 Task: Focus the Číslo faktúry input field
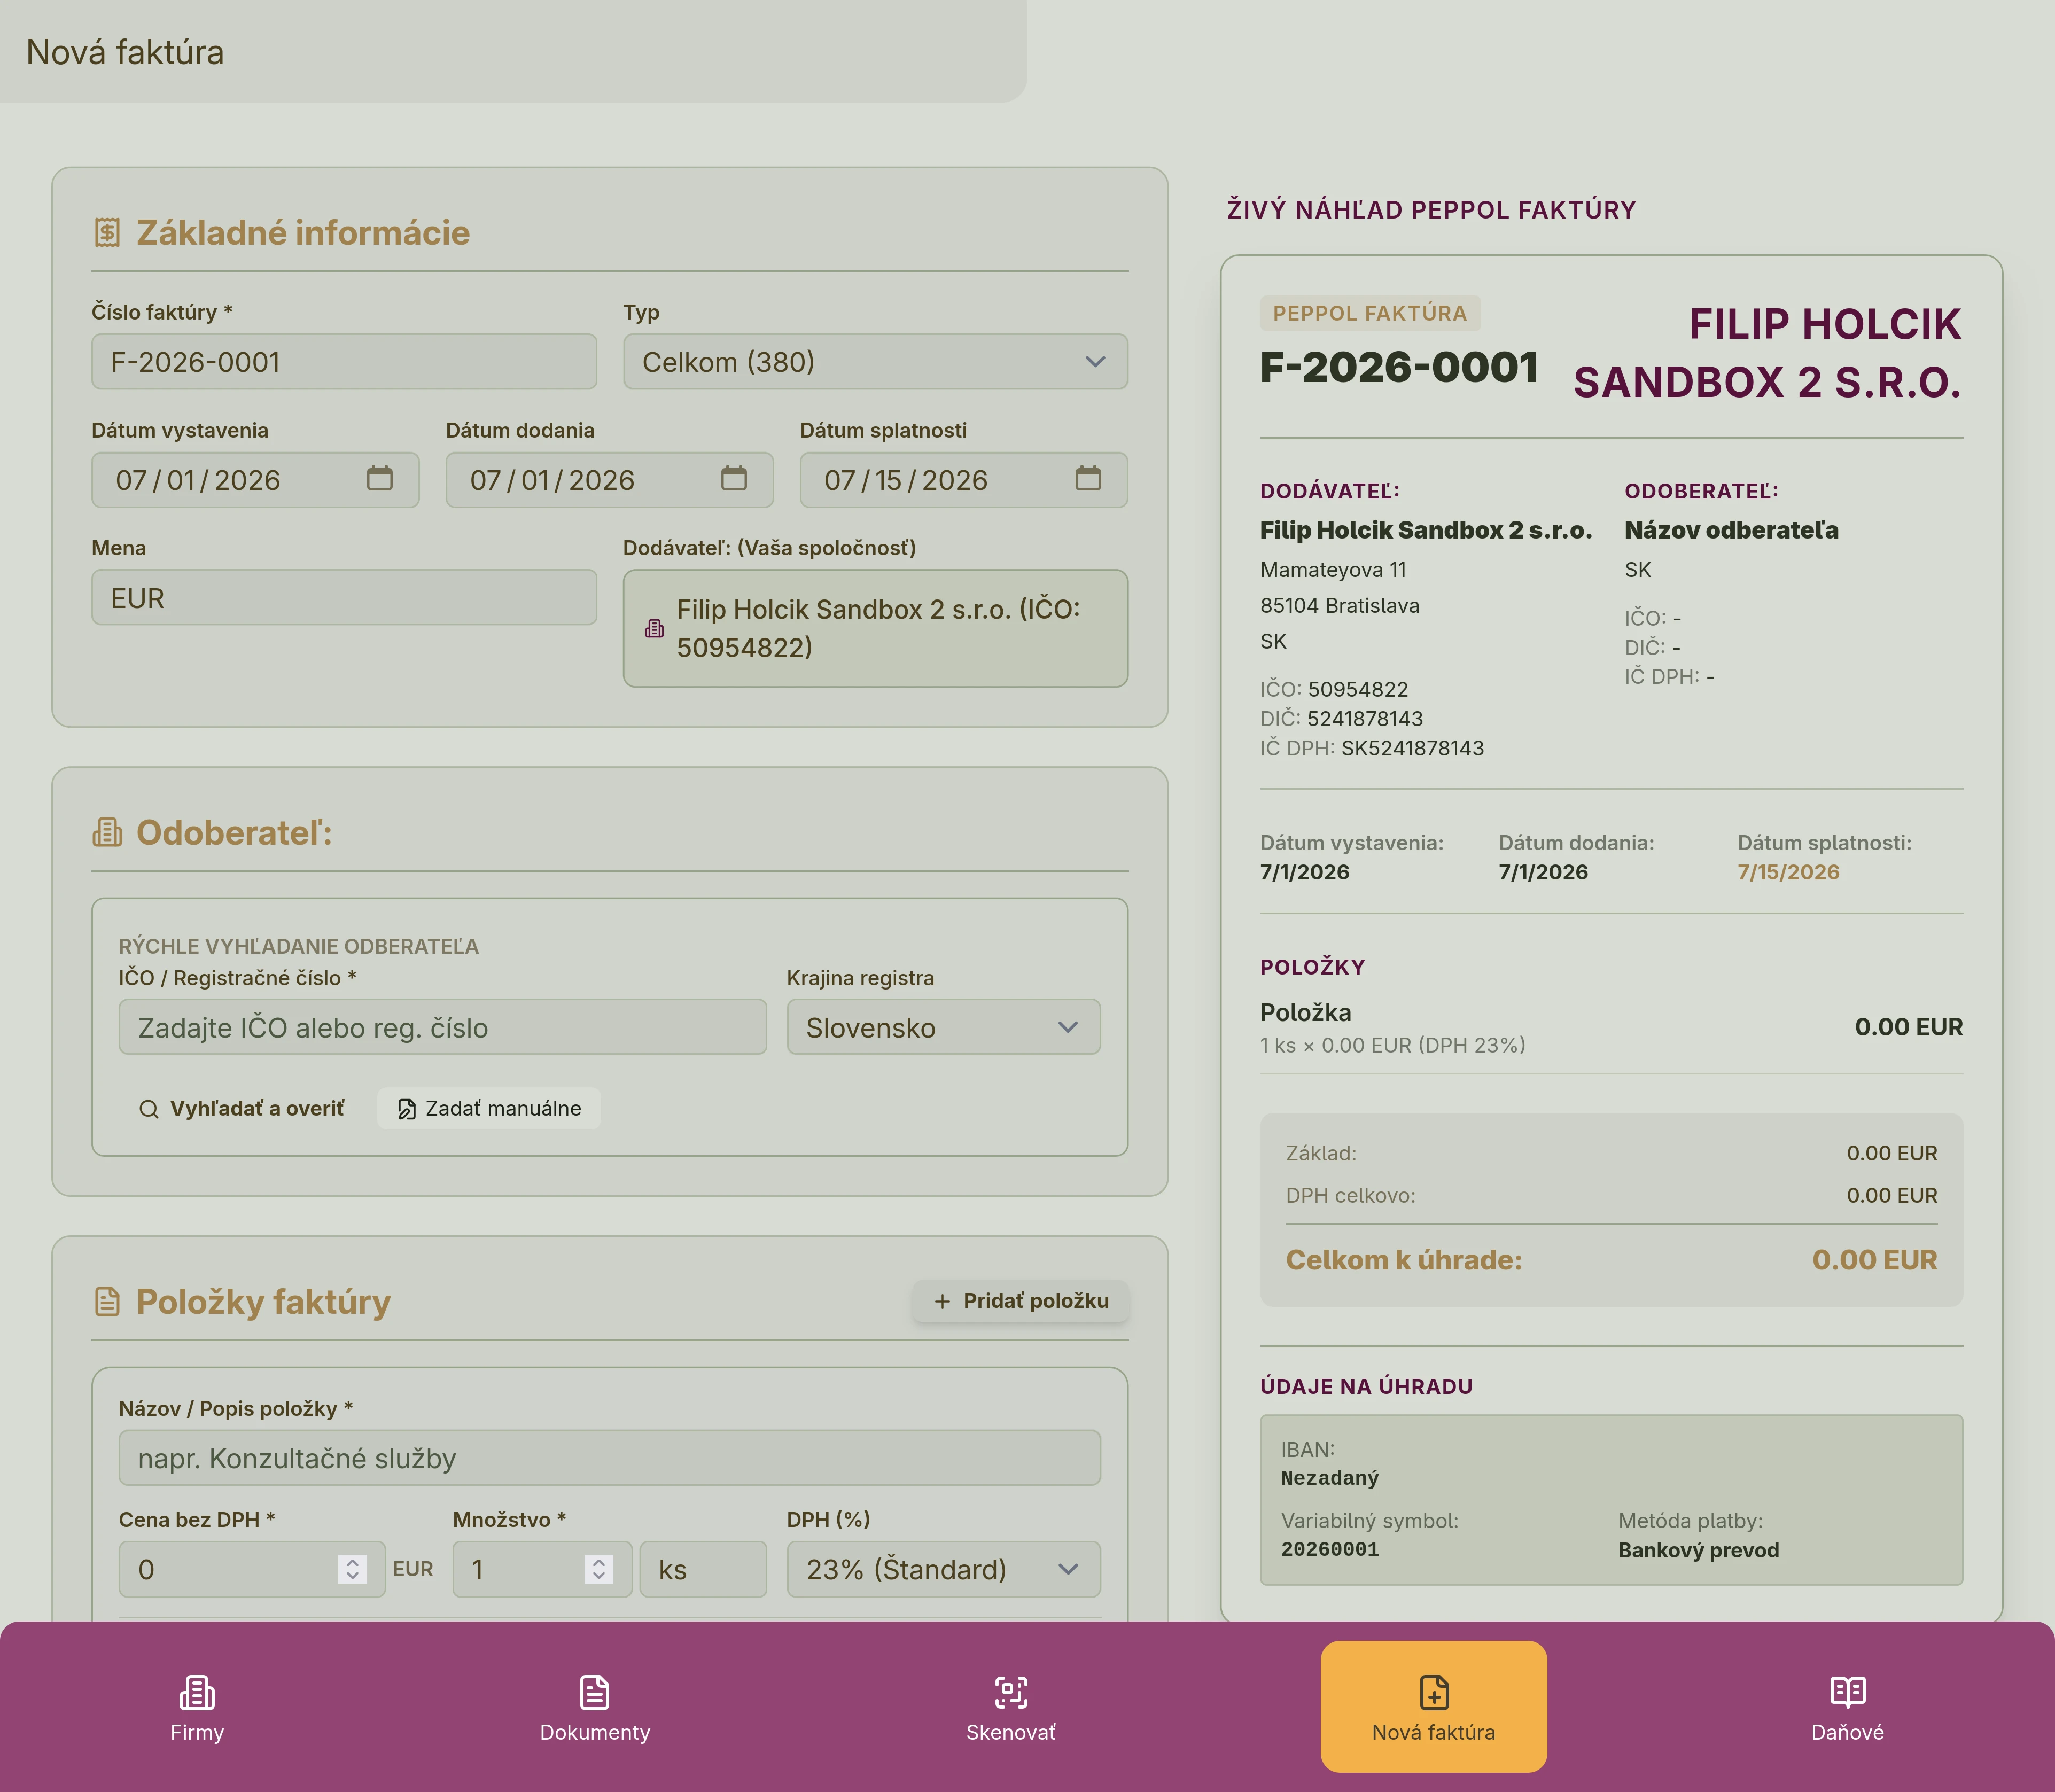[x=344, y=361]
